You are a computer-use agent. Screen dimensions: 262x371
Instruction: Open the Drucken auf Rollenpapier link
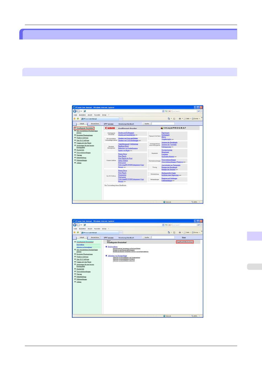click(x=126, y=133)
